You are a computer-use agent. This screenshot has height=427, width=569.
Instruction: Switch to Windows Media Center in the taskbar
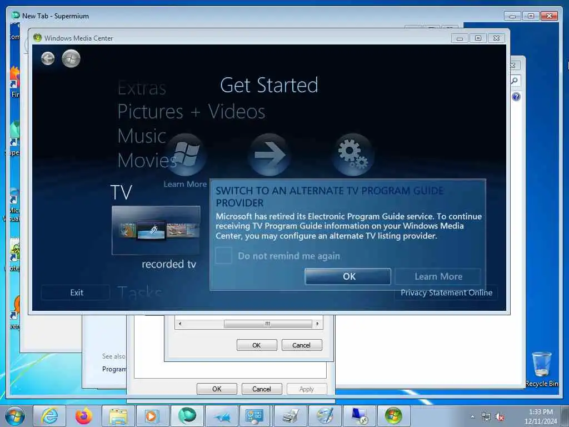pos(394,416)
